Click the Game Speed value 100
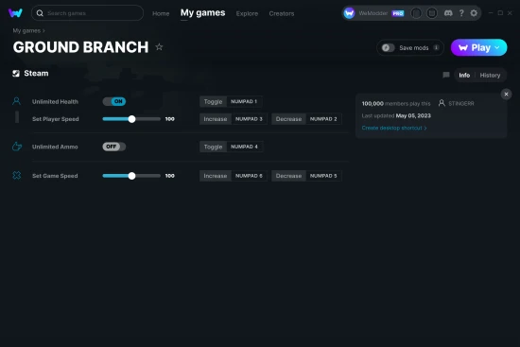 [170, 176]
